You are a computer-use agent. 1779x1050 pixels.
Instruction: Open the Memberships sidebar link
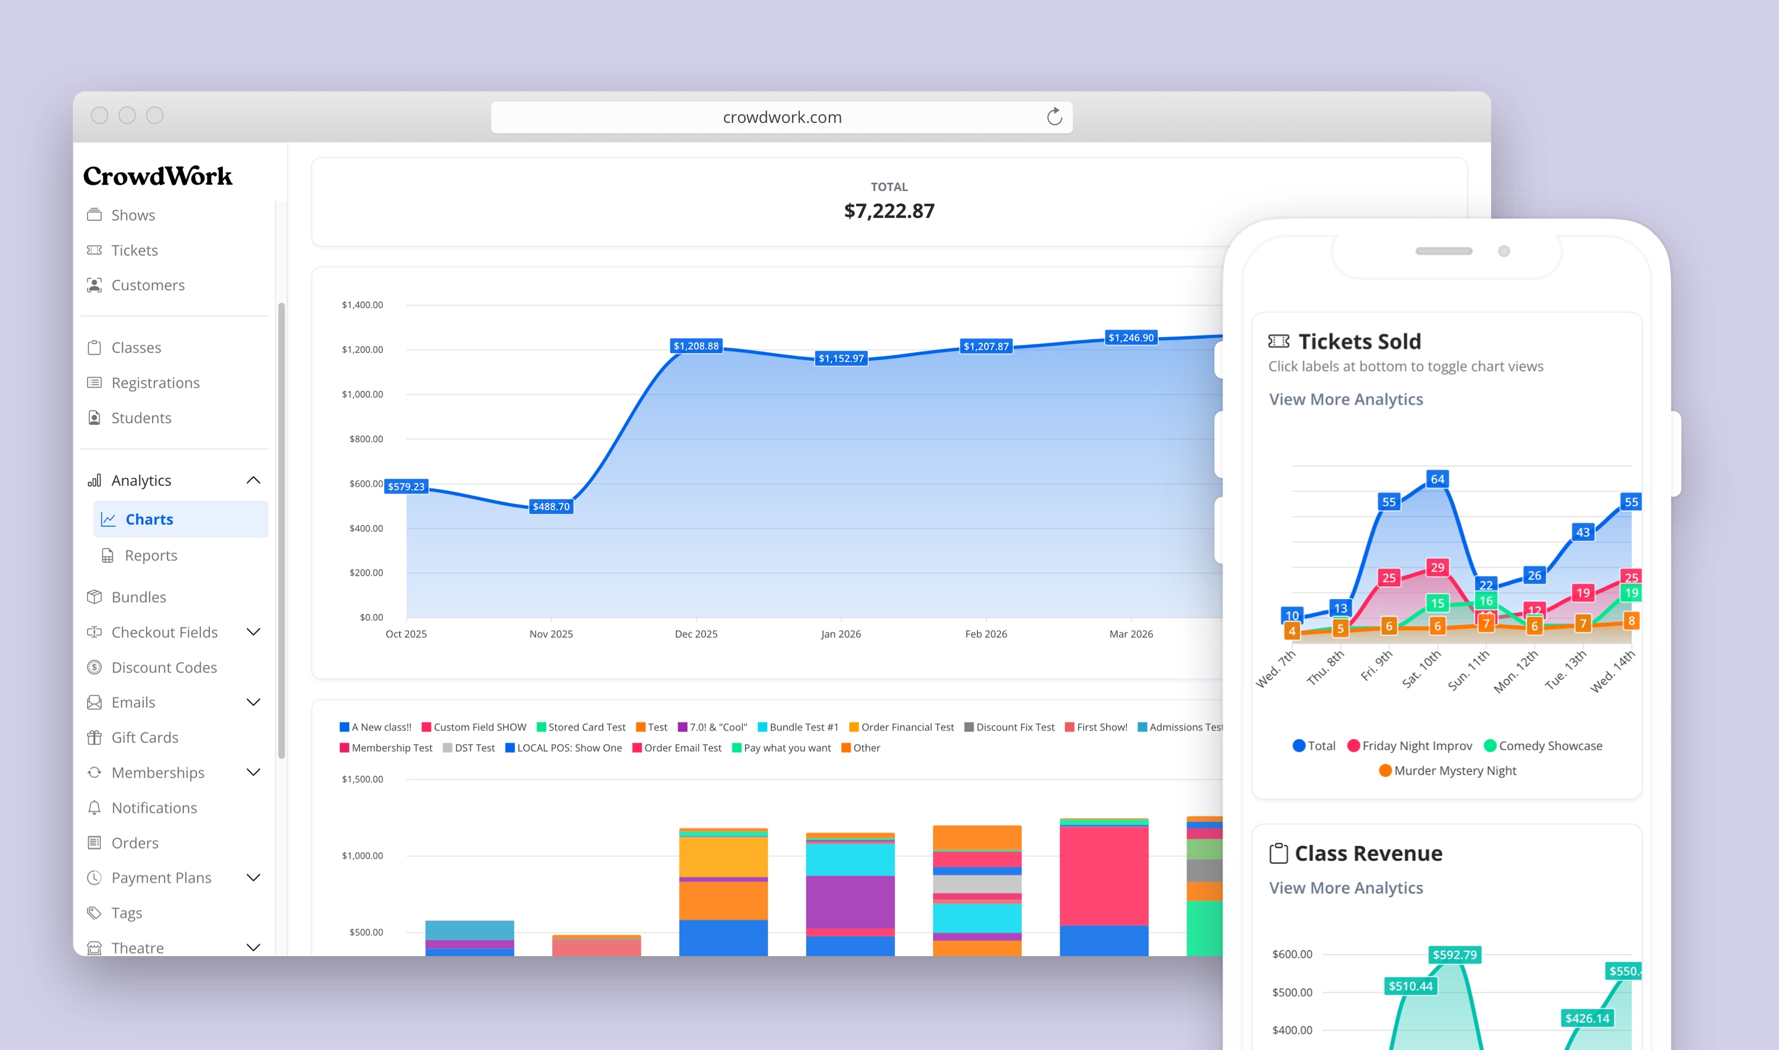point(158,772)
